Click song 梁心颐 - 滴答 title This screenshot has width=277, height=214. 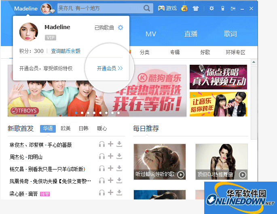[23, 194]
